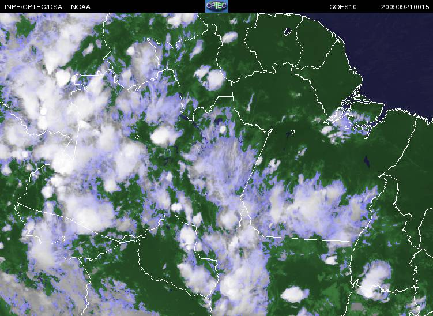Screen dimensions: 433x316
Task: Click the tiny cloud just below the header center
Action: coord(229,37)
